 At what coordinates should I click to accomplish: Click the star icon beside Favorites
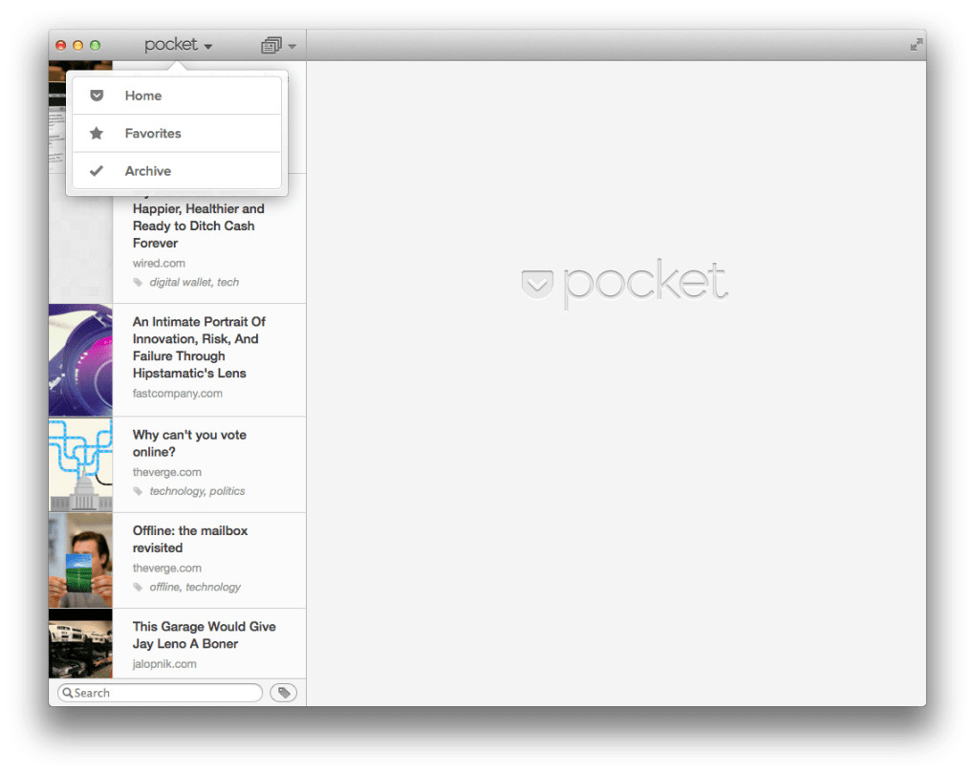(97, 133)
